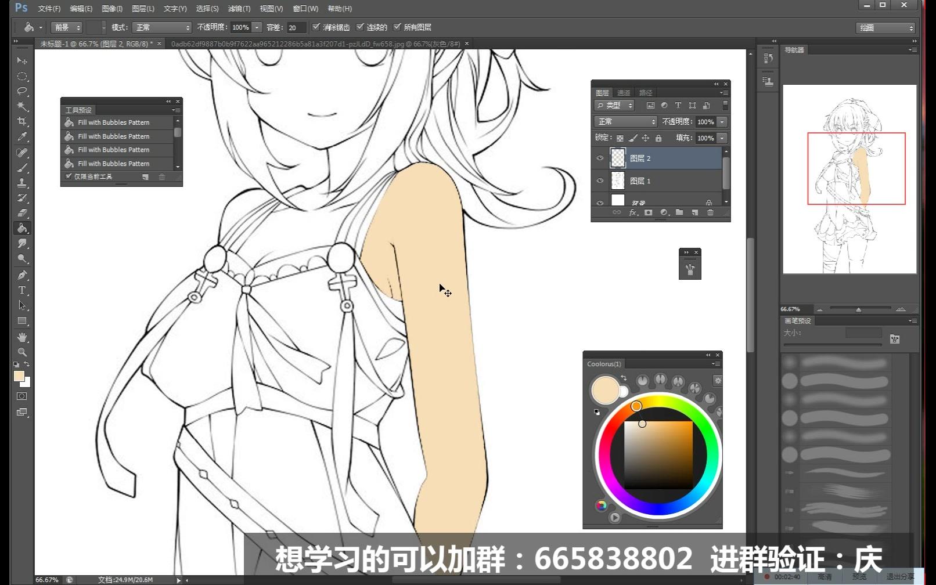Select the Zoom tool in toolbar
The image size is (936, 585).
[x=22, y=352]
